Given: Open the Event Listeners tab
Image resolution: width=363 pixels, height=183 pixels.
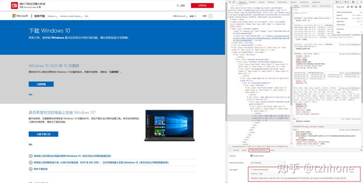Looking at the screenshot, I should [x=325, y=6].
